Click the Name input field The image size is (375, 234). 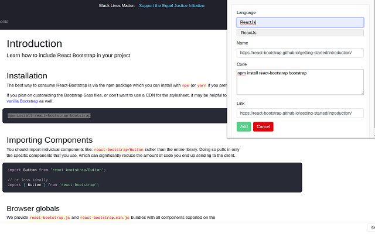300,53
